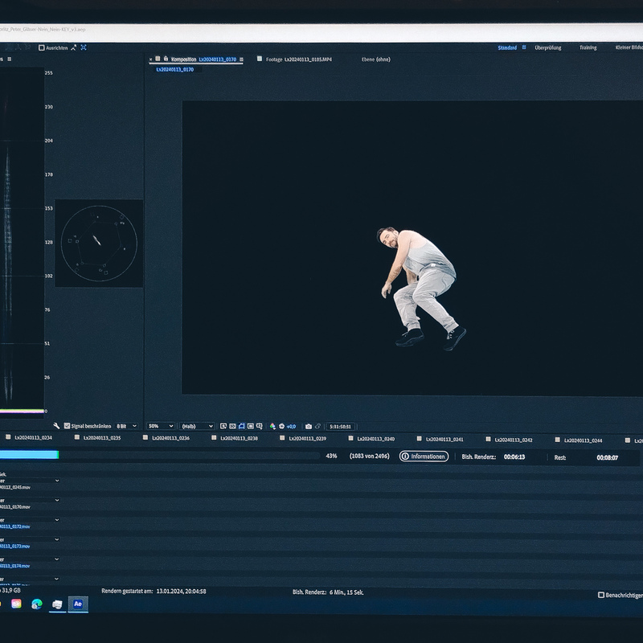Click the fast previews icon in viewer
The image size is (643, 643).
pyautogui.click(x=223, y=426)
